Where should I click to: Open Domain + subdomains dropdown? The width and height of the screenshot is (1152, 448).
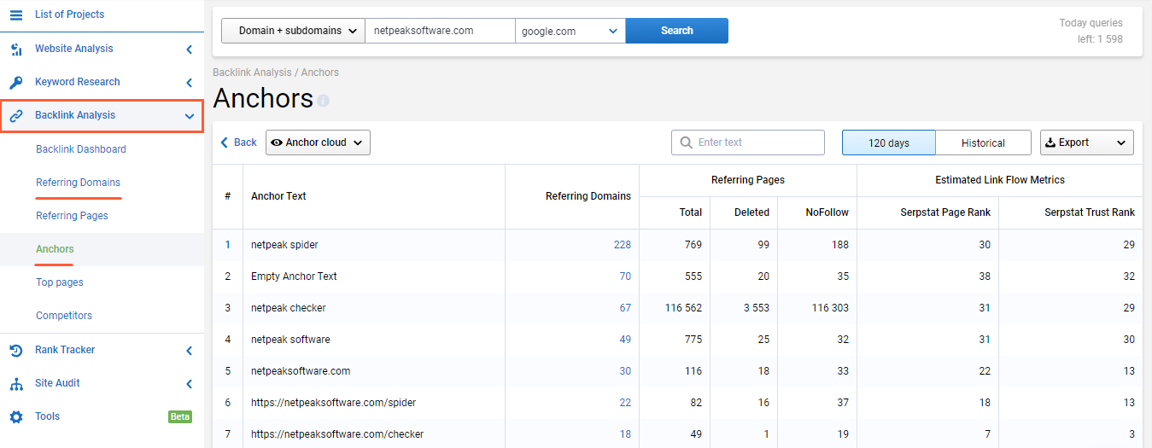(x=293, y=31)
